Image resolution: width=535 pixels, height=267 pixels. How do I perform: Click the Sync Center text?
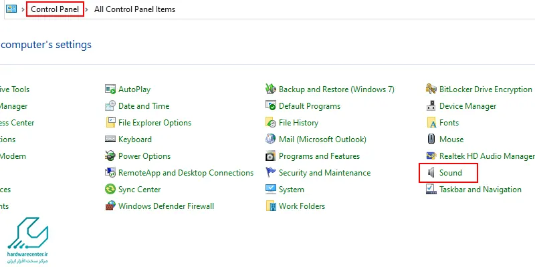pyautogui.click(x=140, y=190)
